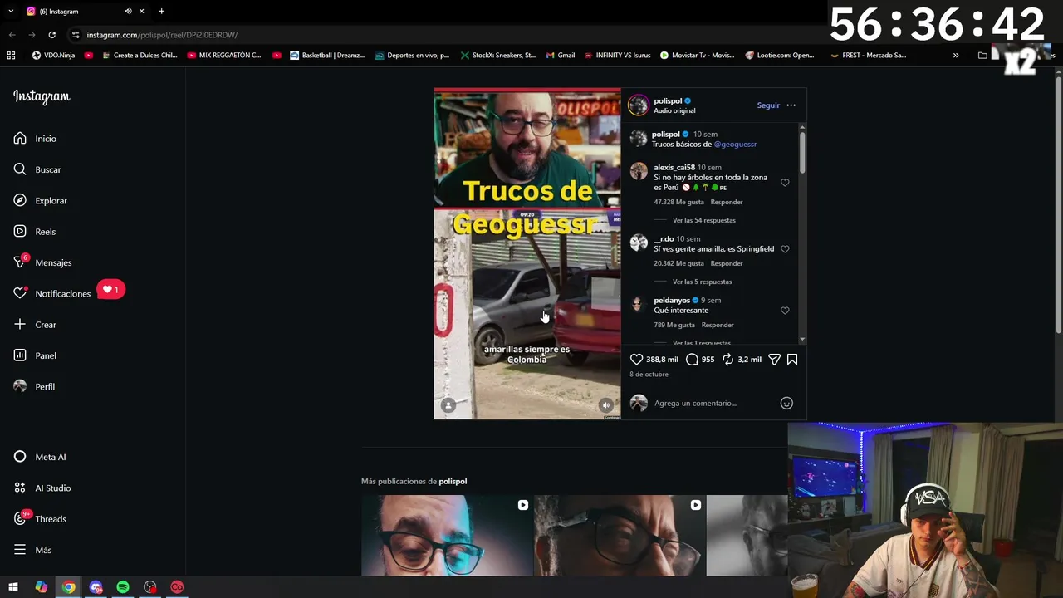The width and height of the screenshot is (1063, 598).
Task: Click the Instagram logo
Action: [x=42, y=96]
